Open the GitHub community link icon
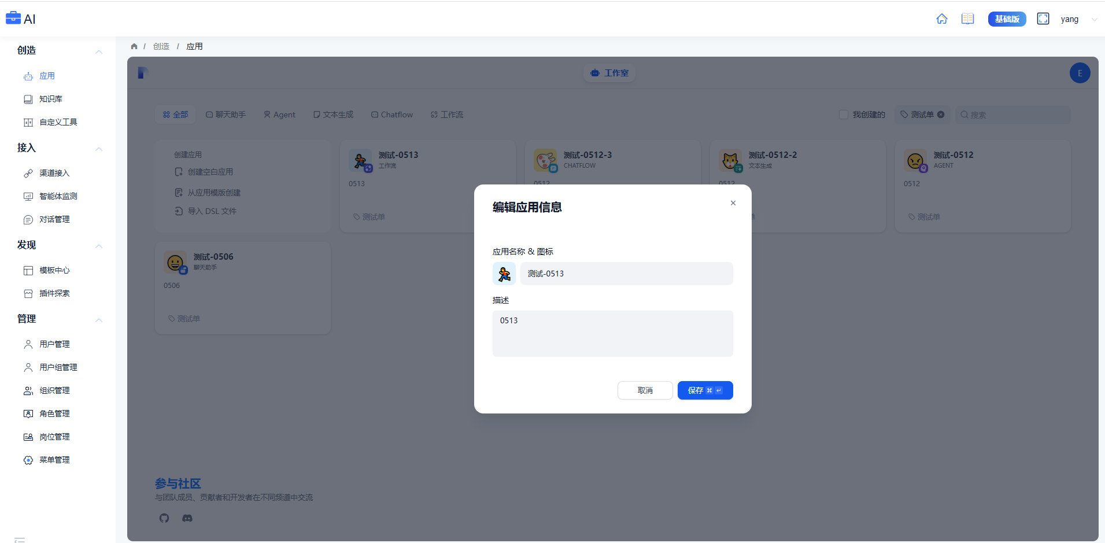Image resolution: width=1105 pixels, height=543 pixels. 164,518
